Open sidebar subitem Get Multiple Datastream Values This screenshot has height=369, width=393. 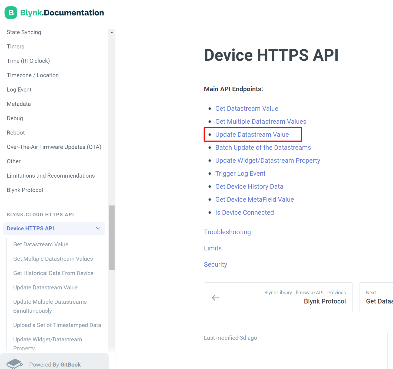[x=53, y=259]
